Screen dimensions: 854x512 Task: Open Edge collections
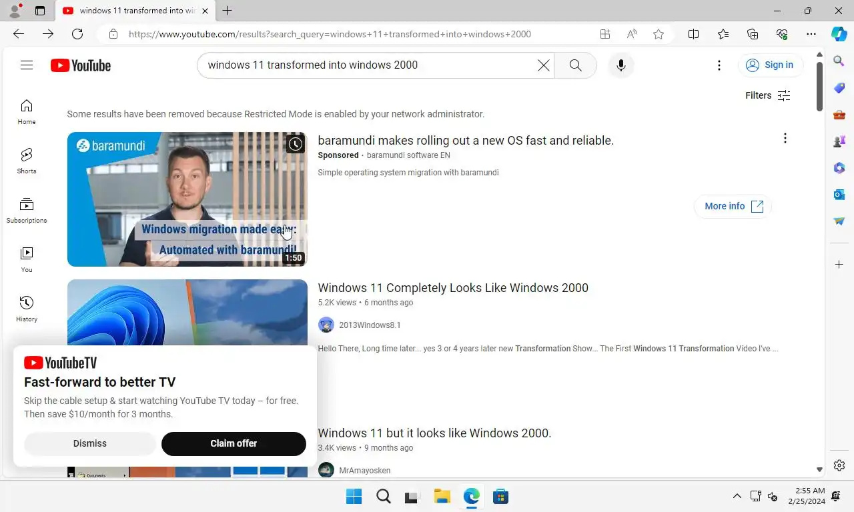click(753, 34)
